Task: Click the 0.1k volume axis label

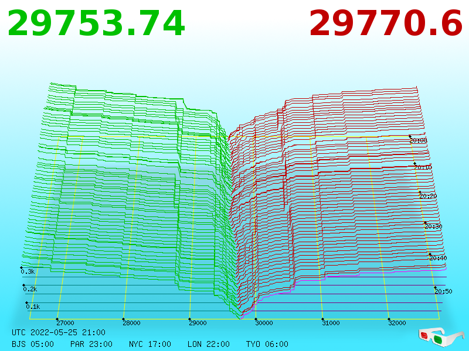Action: click(33, 307)
